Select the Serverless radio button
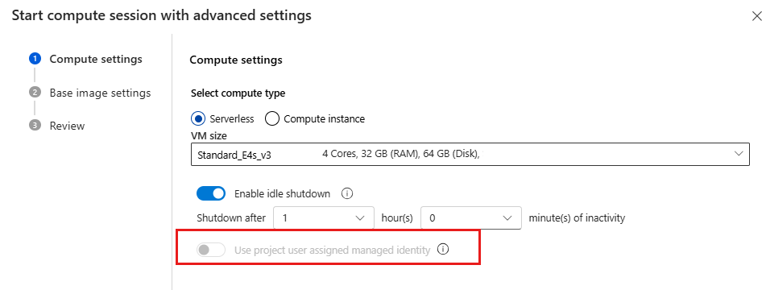This screenshot has height=290, width=766. tap(199, 118)
